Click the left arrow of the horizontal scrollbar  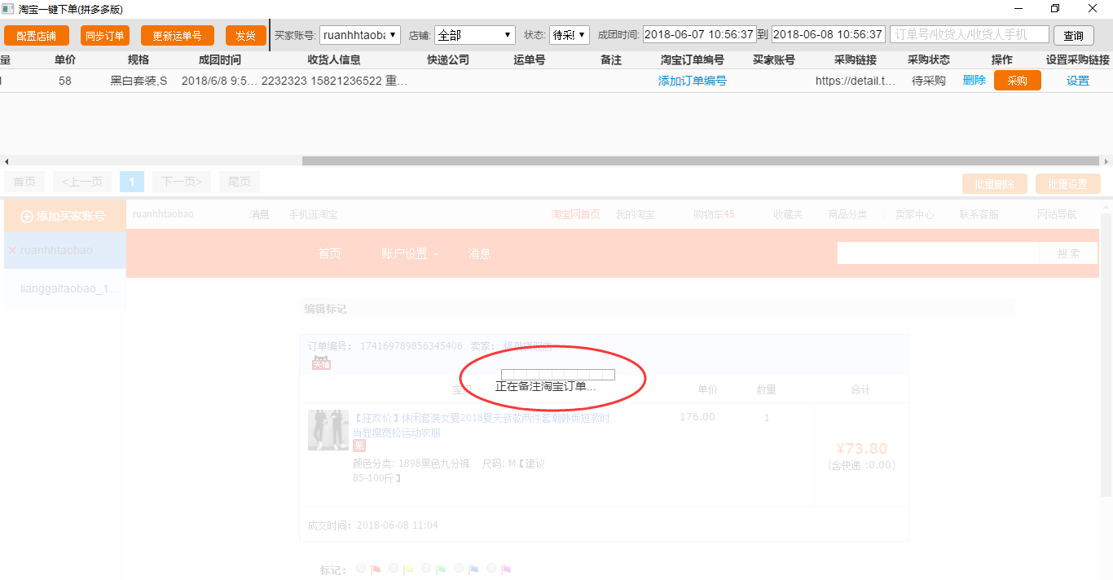(6, 161)
